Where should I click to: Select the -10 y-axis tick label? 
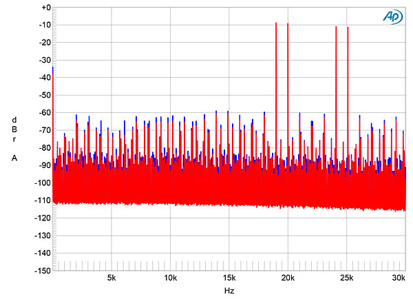pos(45,25)
